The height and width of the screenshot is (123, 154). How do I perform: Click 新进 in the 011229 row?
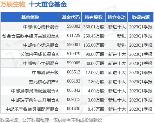122,36
